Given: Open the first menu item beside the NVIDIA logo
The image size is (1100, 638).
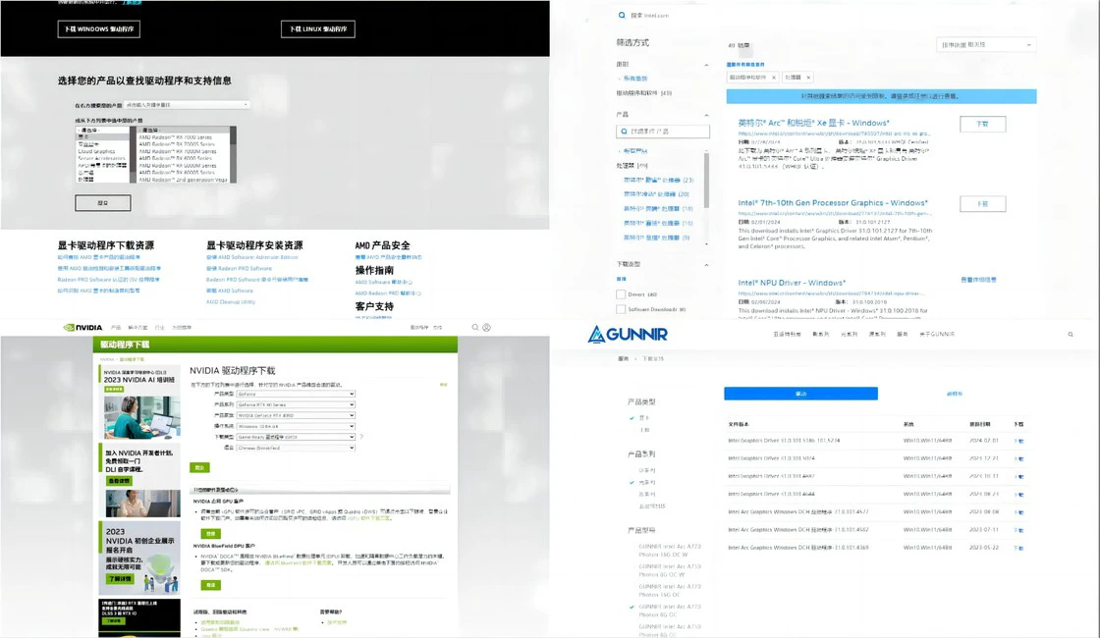Looking at the screenshot, I should pyautogui.click(x=116, y=328).
